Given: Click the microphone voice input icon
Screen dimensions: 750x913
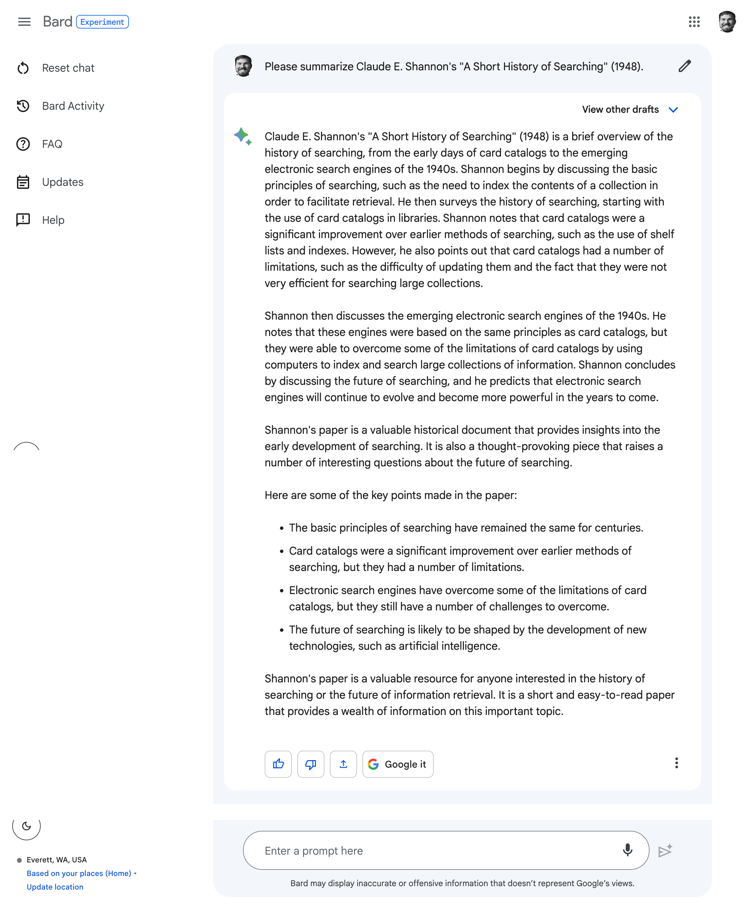Looking at the screenshot, I should (x=627, y=850).
